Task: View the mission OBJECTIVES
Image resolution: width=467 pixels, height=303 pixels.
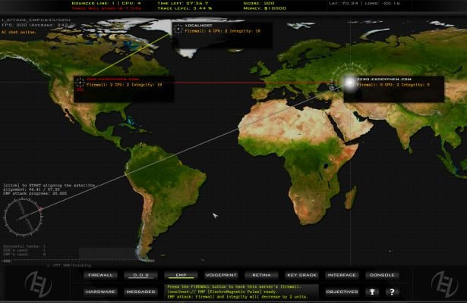Action: click(x=342, y=292)
